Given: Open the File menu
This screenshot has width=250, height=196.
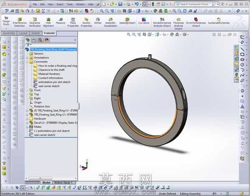Looking at the screenshot, I should [35, 5].
